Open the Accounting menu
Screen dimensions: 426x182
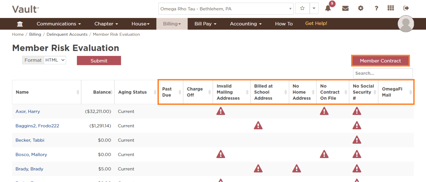pos(246,24)
